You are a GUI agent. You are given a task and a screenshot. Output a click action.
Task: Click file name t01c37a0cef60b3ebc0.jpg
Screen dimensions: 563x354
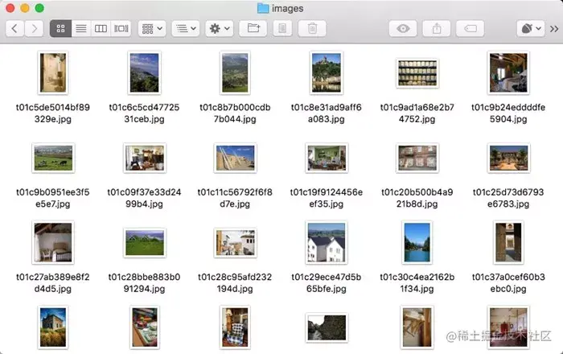[x=508, y=283]
